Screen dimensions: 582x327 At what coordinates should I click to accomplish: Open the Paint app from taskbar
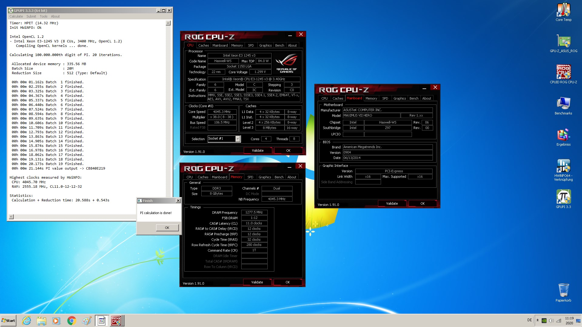(x=87, y=321)
